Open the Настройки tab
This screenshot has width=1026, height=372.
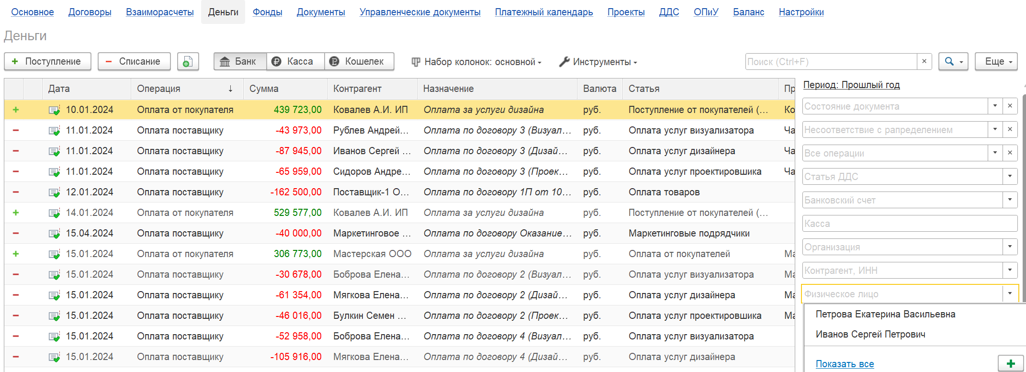coord(801,12)
